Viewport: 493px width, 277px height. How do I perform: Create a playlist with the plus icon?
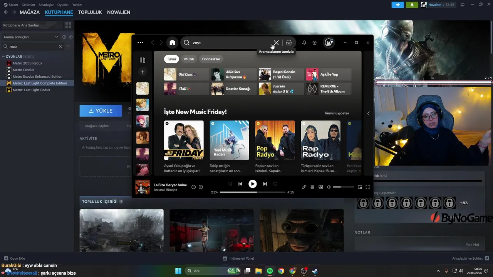(143, 72)
